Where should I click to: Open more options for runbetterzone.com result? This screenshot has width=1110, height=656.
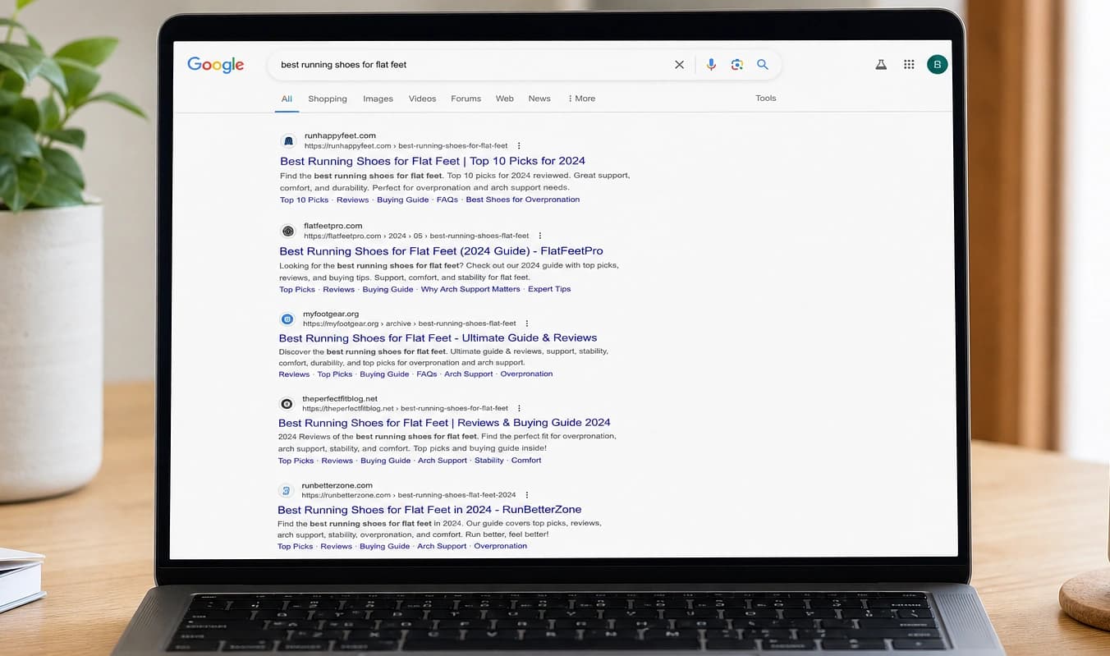(x=527, y=495)
